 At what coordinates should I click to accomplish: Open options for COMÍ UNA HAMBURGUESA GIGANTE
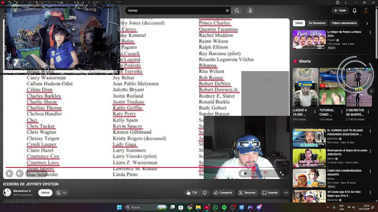[370, 171]
